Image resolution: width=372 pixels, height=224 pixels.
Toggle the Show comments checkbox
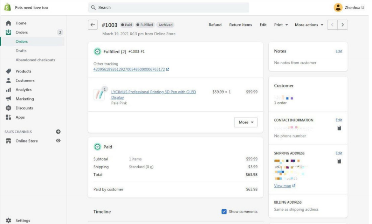point(224,212)
